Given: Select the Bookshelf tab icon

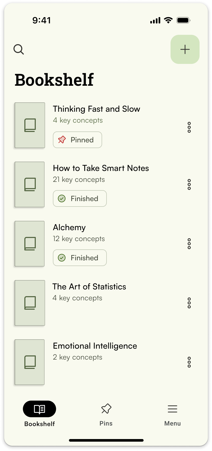Looking at the screenshot, I should point(39,409).
